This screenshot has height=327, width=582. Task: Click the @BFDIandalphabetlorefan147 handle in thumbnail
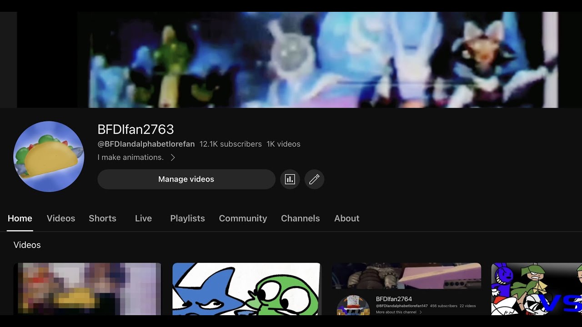pyautogui.click(x=402, y=306)
